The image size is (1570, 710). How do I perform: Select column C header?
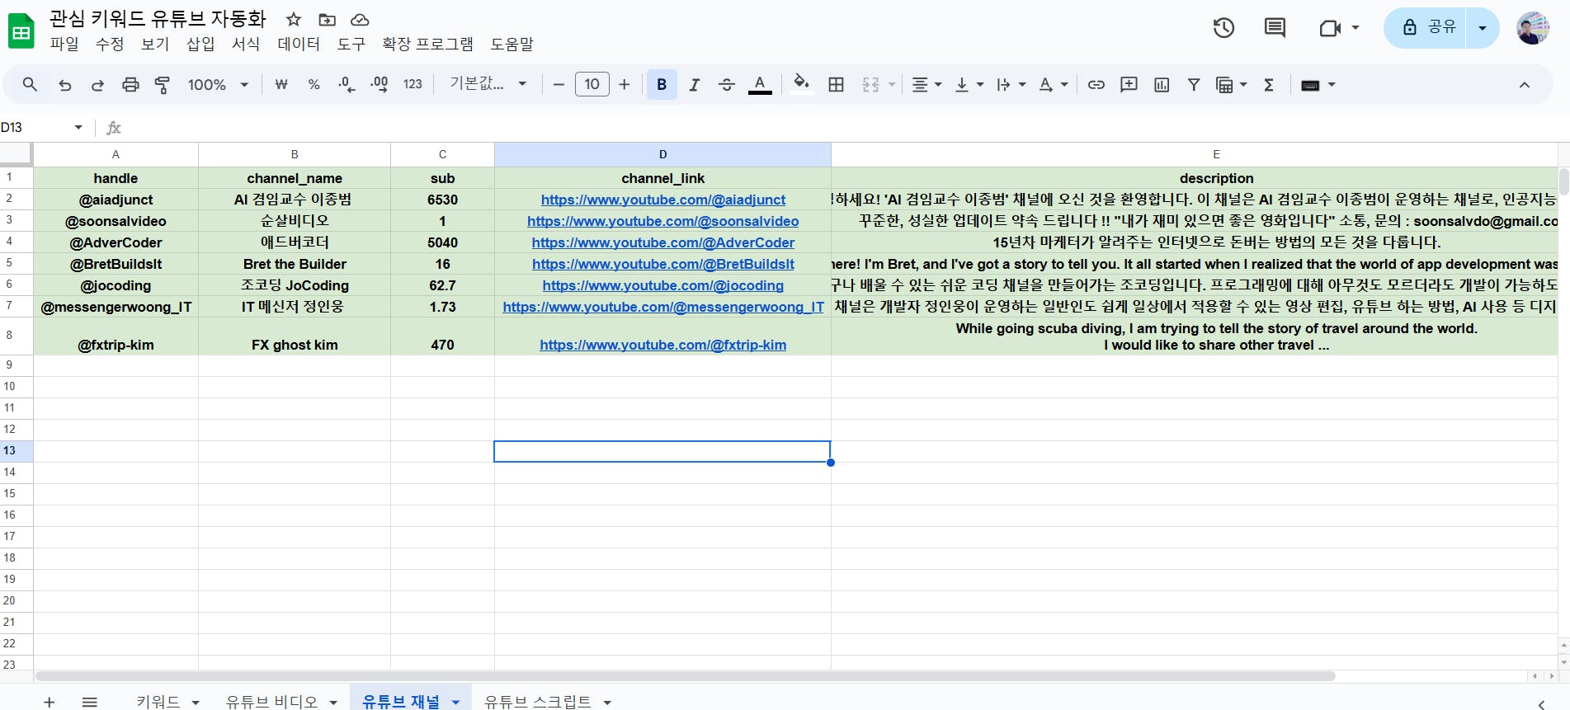[442, 154]
